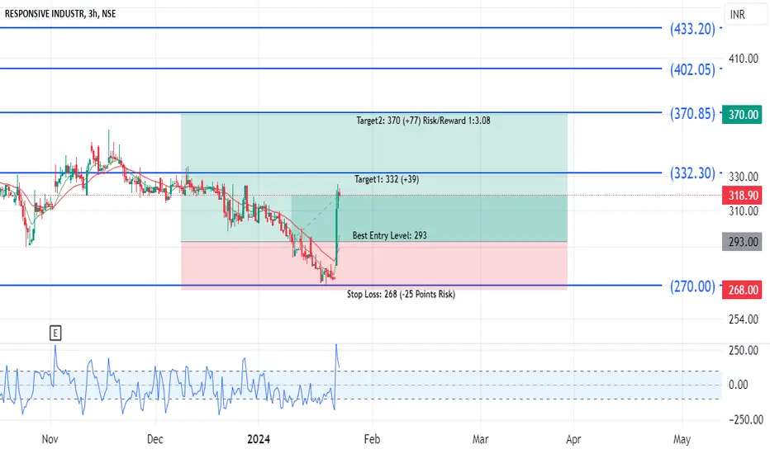Click the Nov label on time axis
The width and height of the screenshot is (770, 454).
click(50, 439)
